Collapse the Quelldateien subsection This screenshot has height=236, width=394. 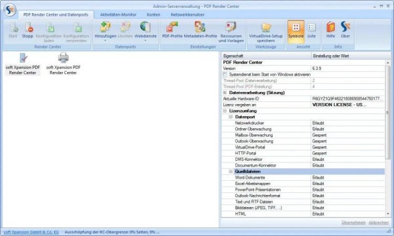pyautogui.click(x=231, y=172)
